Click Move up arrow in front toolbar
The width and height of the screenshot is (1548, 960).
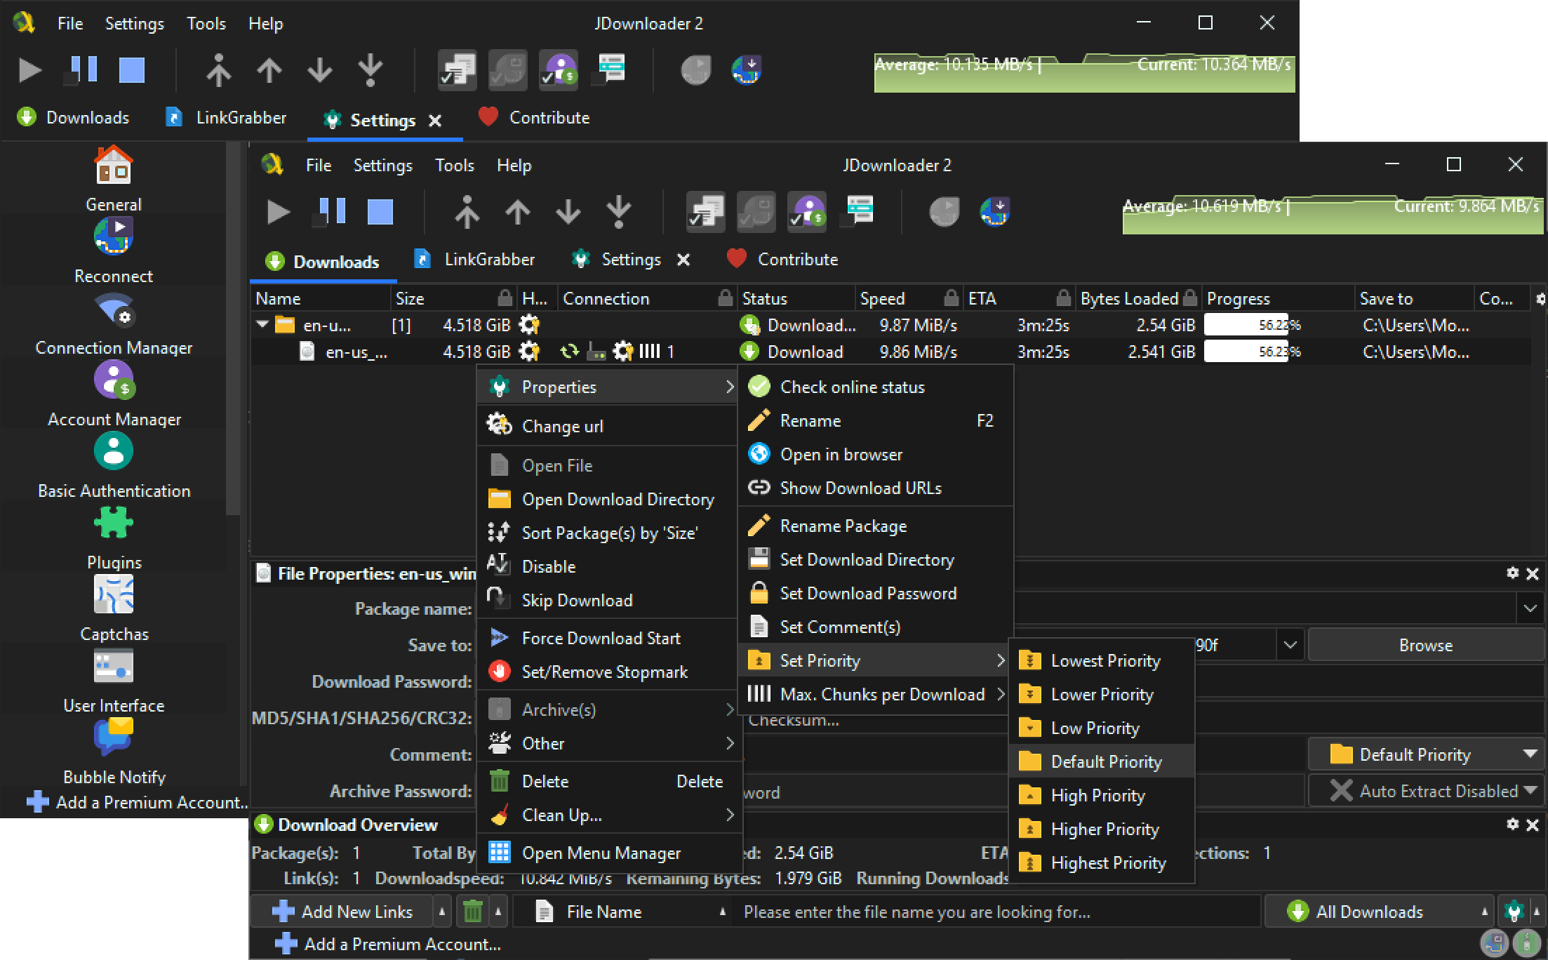[518, 212]
